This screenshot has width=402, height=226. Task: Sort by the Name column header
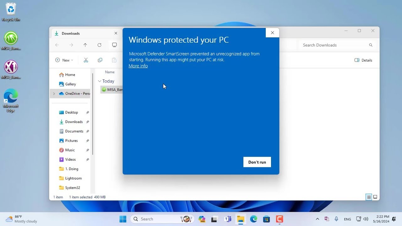click(x=110, y=72)
